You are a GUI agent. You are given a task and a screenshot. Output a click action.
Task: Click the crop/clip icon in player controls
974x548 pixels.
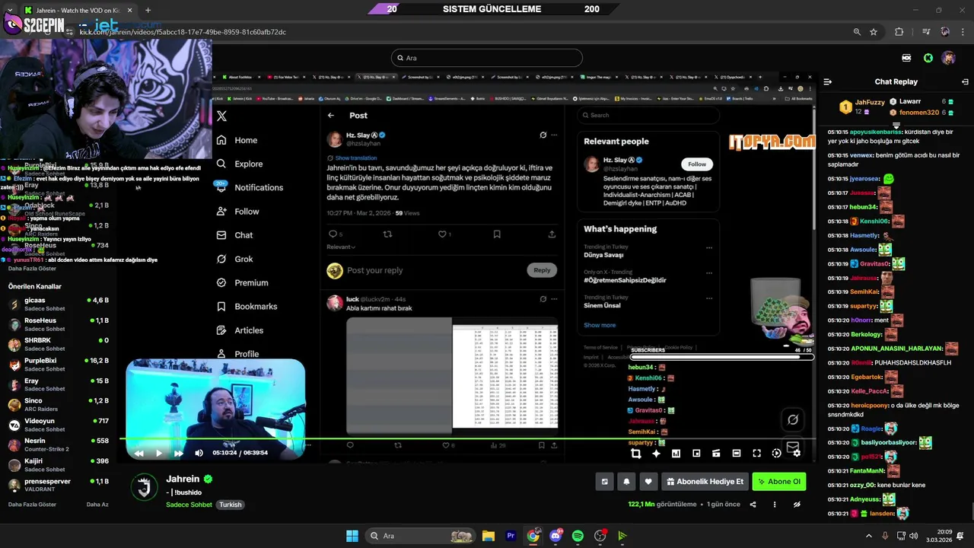click(635, 453)
